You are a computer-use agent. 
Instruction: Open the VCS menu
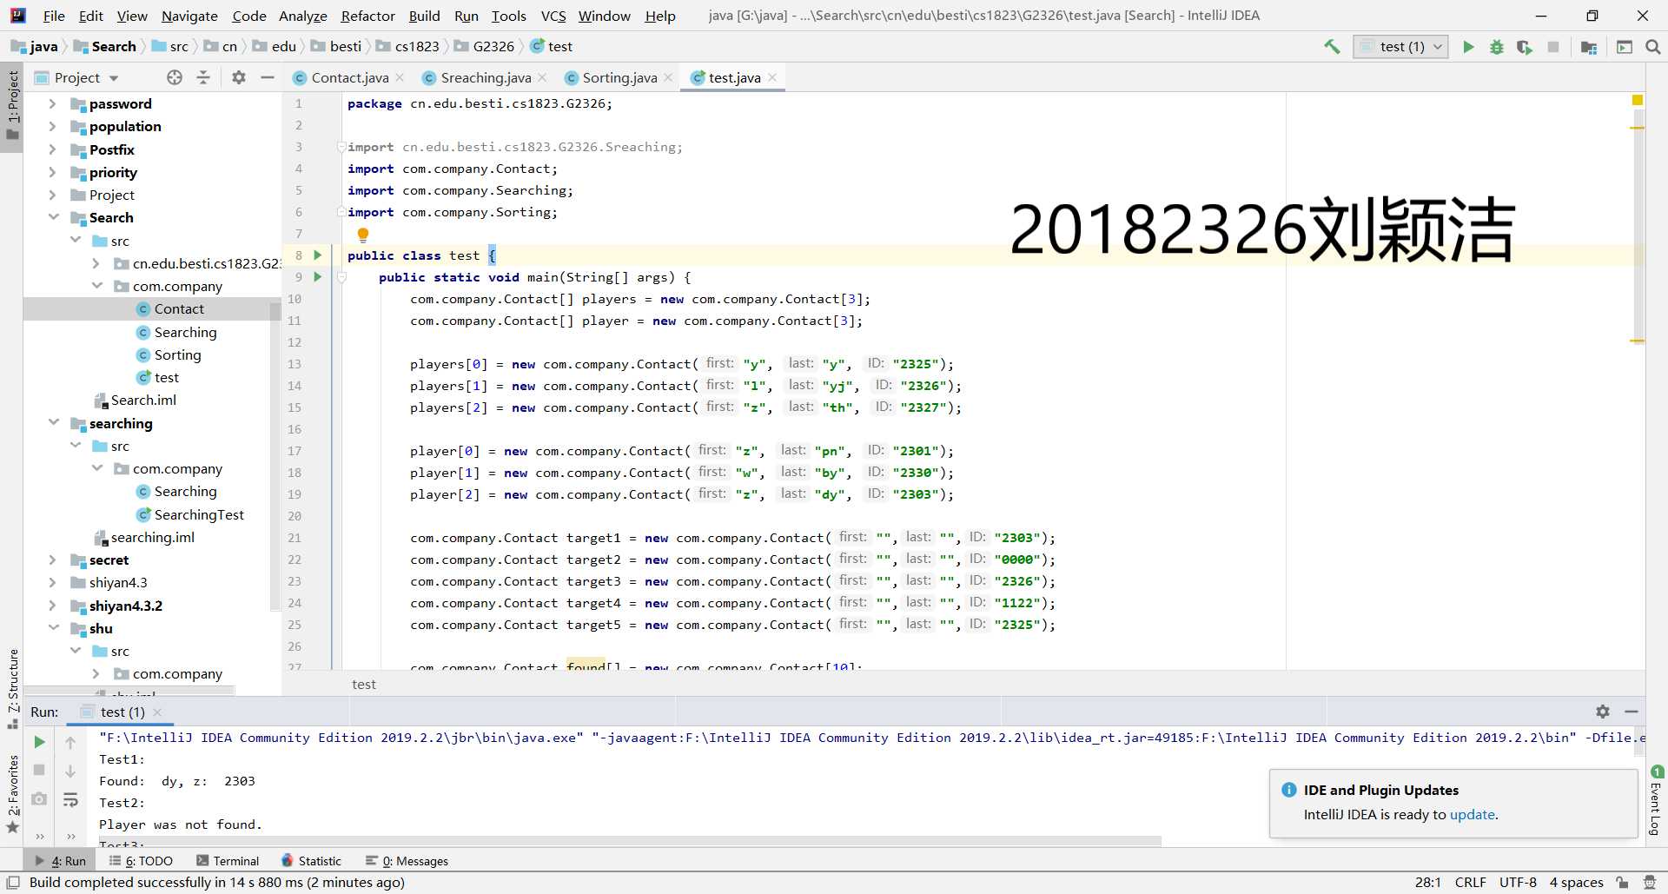[x=553, y=16]
